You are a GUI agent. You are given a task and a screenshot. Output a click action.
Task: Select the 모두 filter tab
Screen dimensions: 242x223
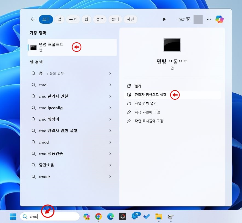point(46,19)
